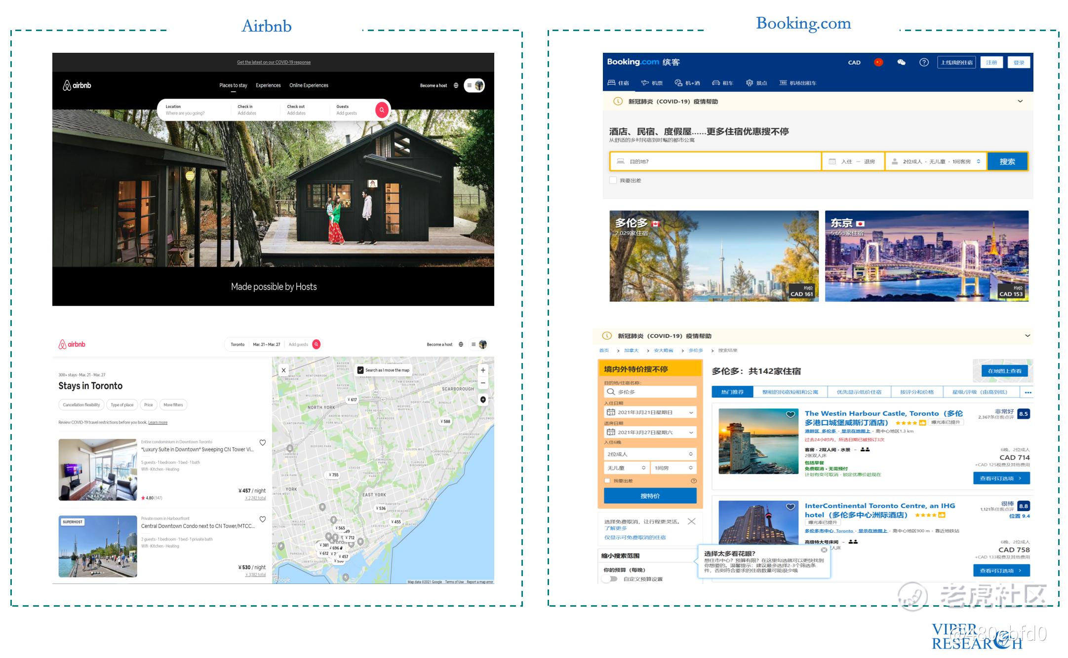Click the Learn more COVID restrictions link
1068x658 pixels.
click(158, 423)
